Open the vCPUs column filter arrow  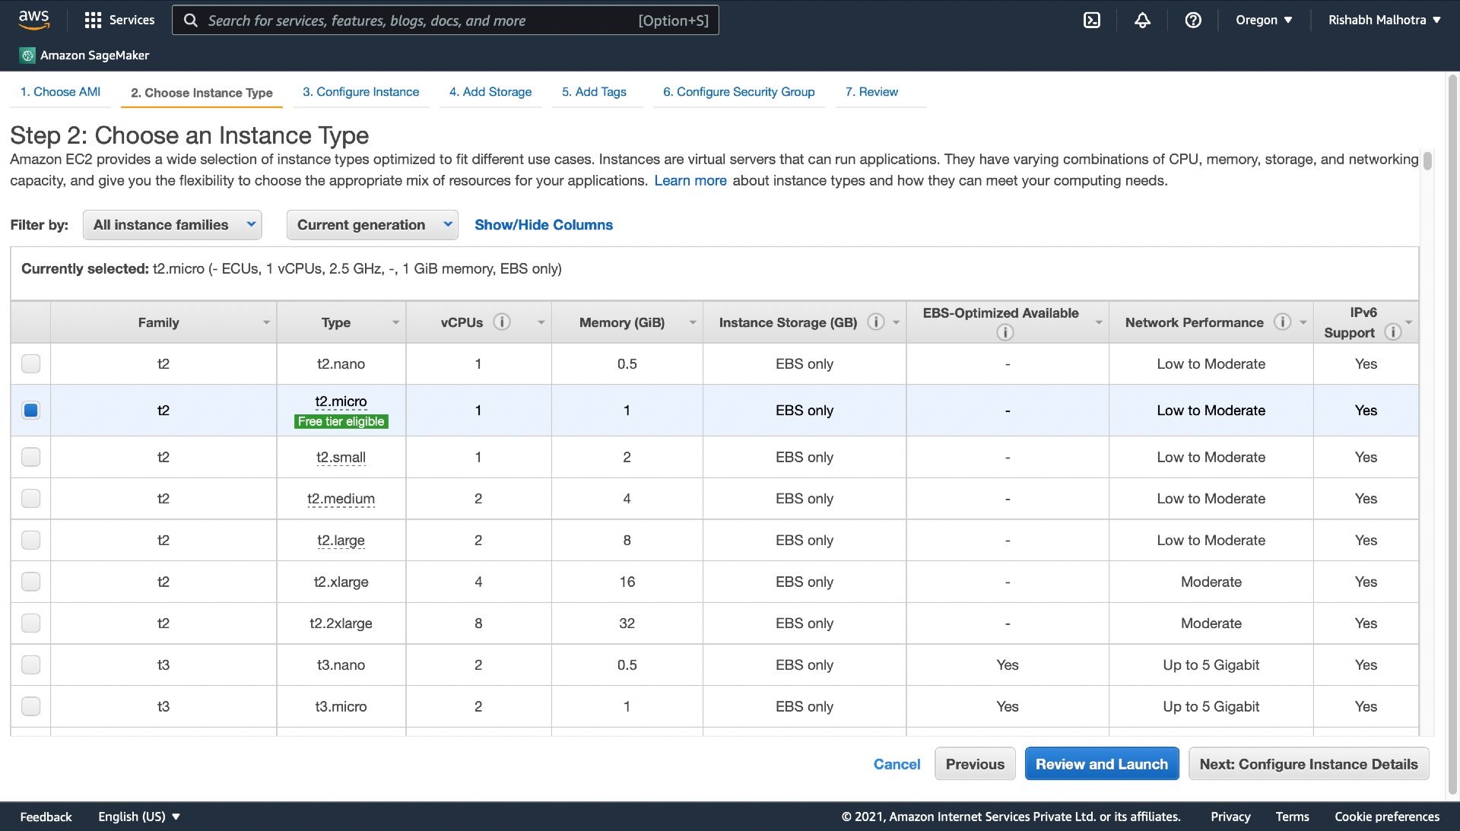click(541, 322)
